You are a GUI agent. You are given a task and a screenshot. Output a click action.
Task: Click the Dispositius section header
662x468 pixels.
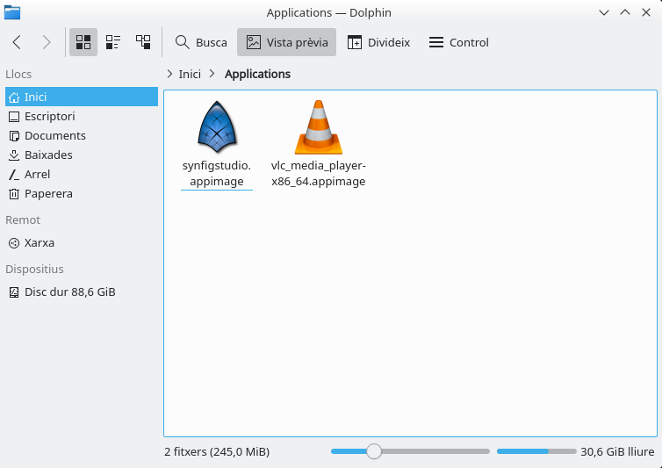pos(34,269)
